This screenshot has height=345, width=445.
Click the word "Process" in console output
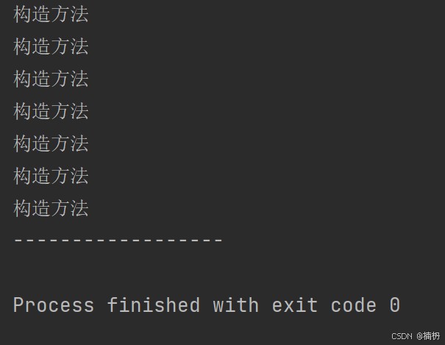point(54,305)
